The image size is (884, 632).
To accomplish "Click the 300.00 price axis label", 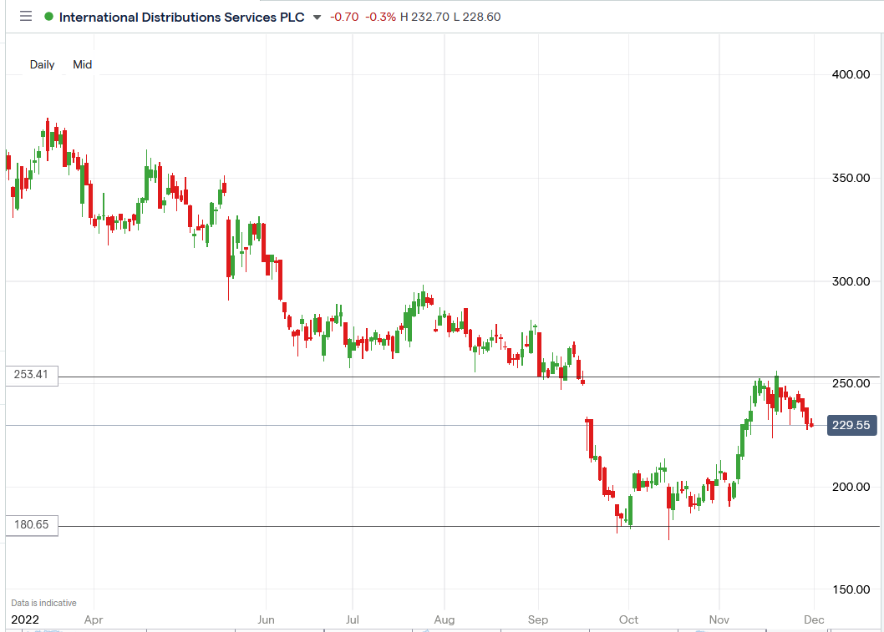I will pos(851,281).
